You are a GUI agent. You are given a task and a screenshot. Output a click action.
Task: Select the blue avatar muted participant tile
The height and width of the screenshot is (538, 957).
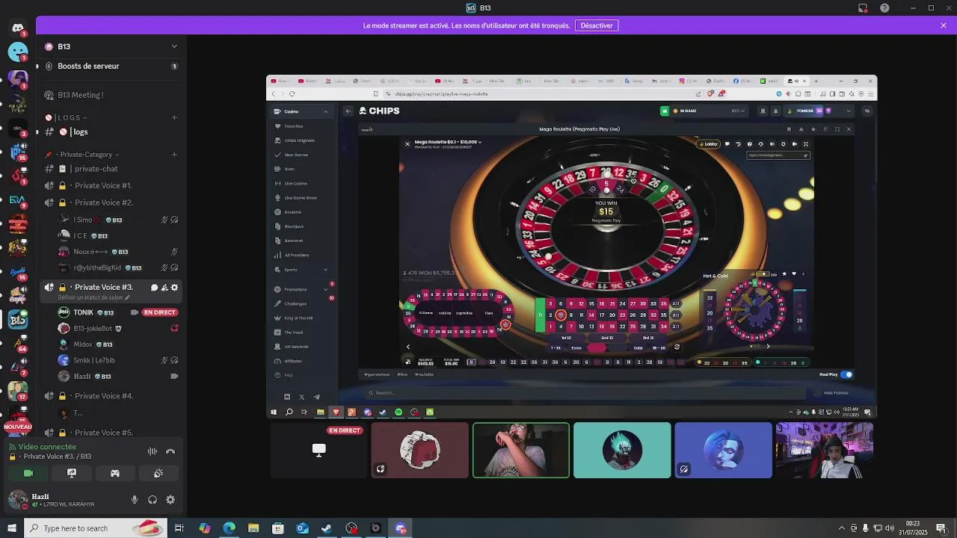[724, 450]
